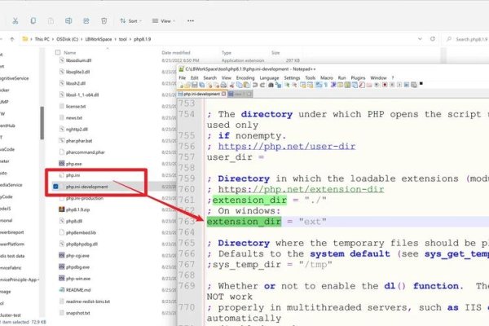The height and width of the screenshot is (326, 489).
Task: Click red Record Macro icon in Notepad++
Action: tap(385, 85)
